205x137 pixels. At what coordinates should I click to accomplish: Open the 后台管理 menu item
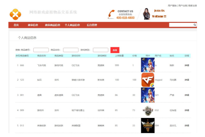tap(92, 25)
